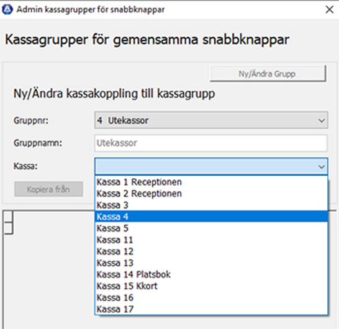
Task: Choose Kassa 3 in the dropdown
Action: pos(211,205)
